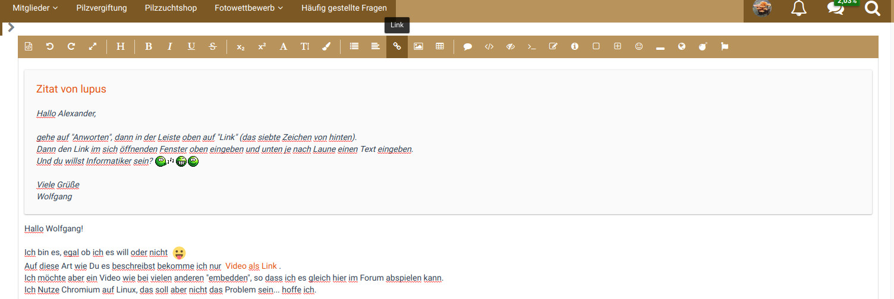Insert a table using the grid icon

point(440,46)
